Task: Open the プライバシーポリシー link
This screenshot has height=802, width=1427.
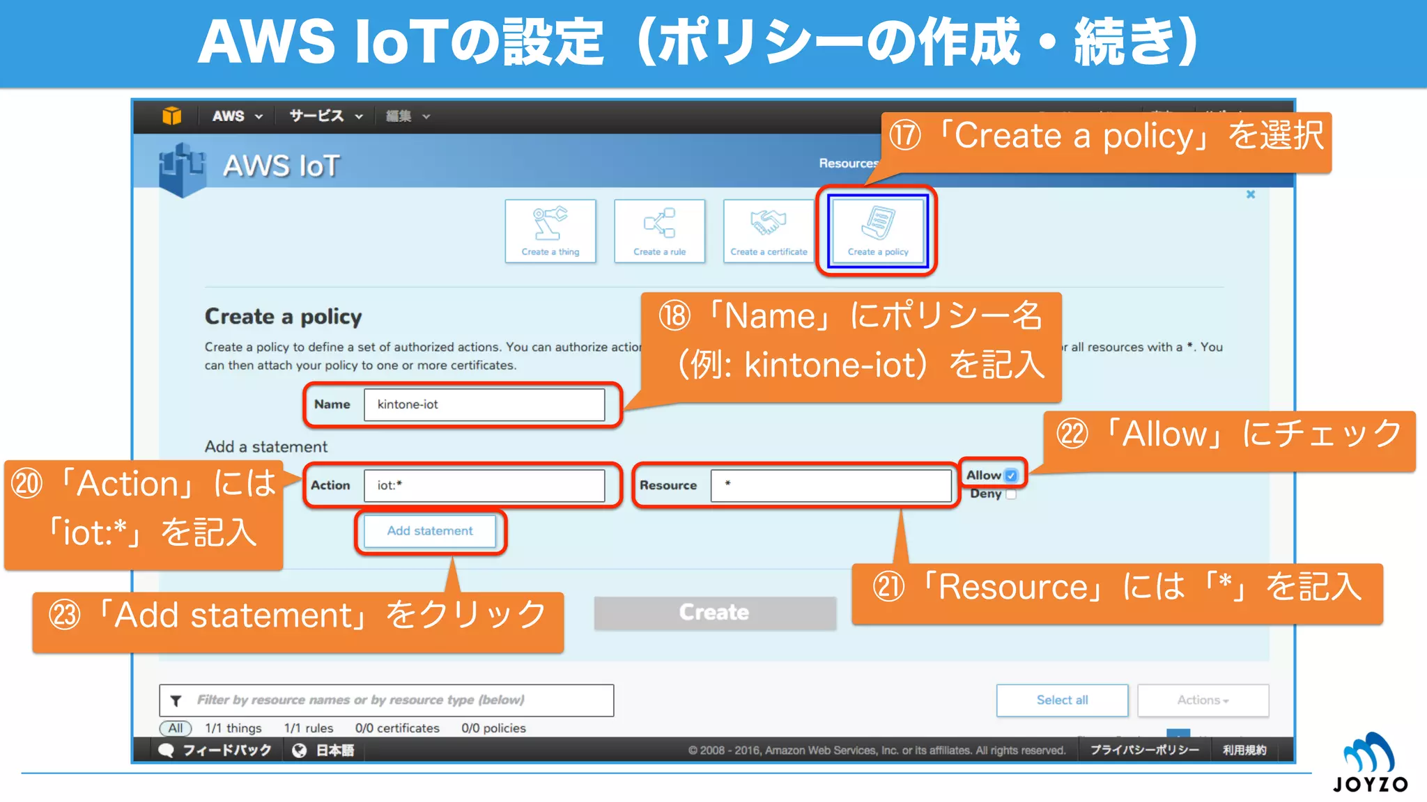Action: click(x=1144, y=750)
